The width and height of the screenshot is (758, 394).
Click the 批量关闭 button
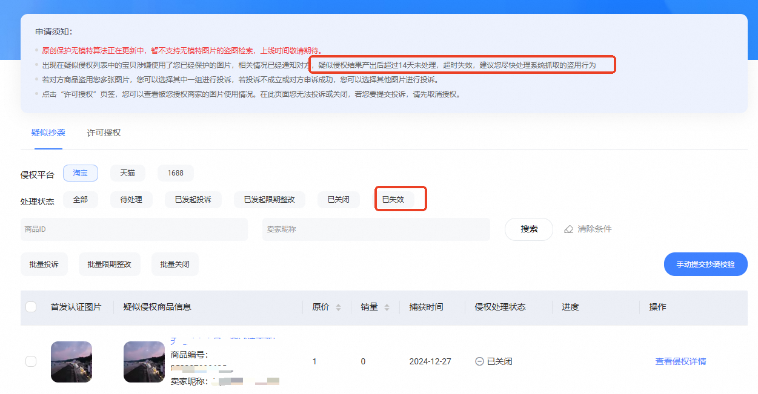(175, 264)
